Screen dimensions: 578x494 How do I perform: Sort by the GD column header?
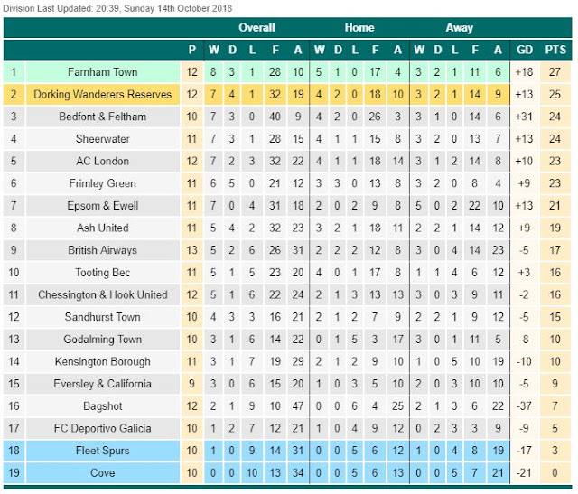[x=525, y=50]
